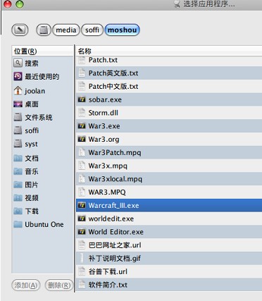Open 下载 downloads folder
Image resolution: width=262 pixels, height=301 pixels.
coord(42,211)
